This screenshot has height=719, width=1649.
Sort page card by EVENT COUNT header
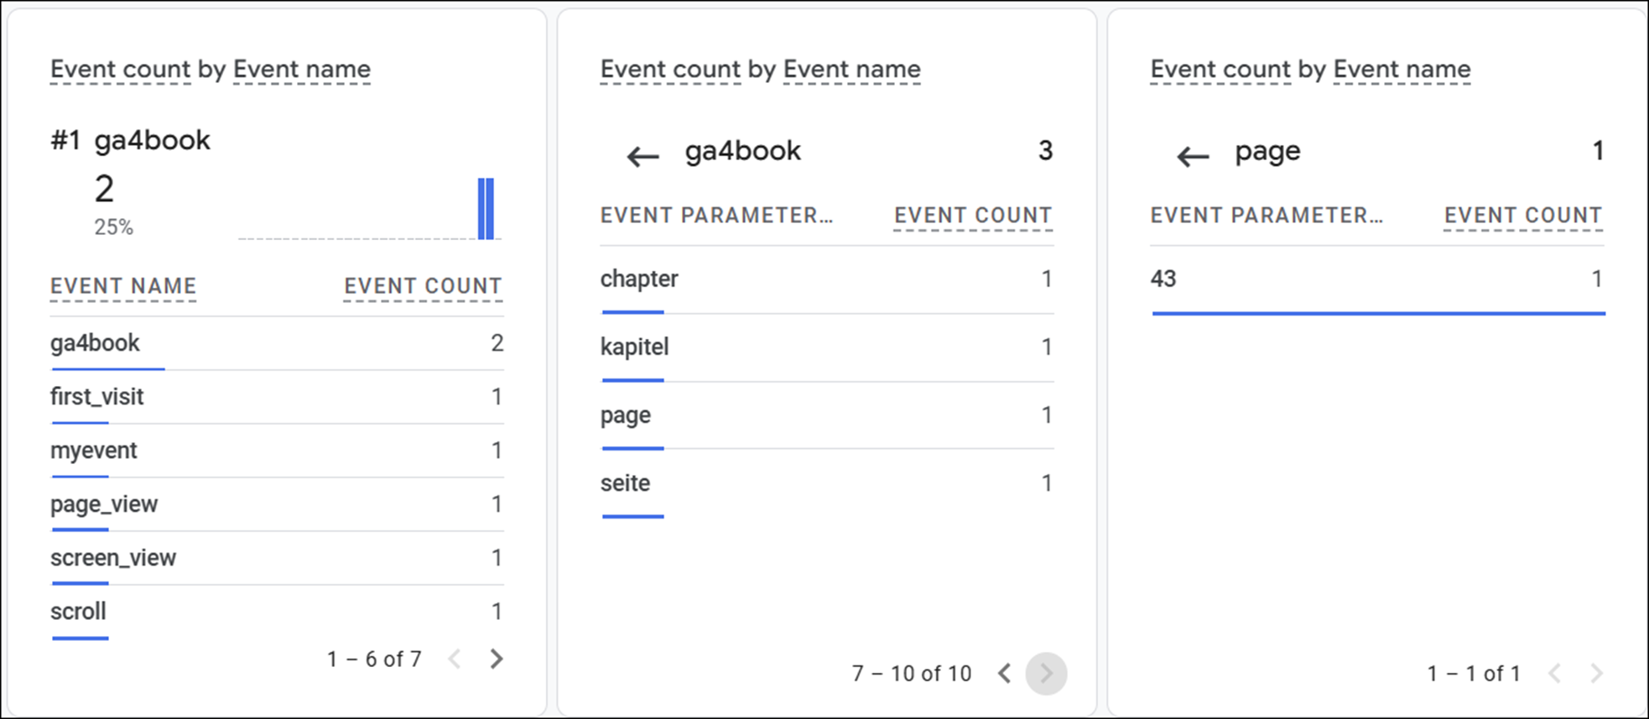point(1523,216)
